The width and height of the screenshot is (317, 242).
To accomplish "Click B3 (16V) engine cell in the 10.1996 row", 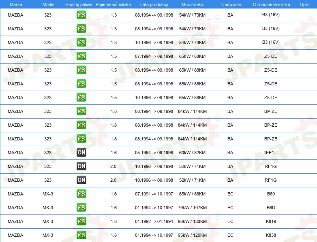I will pos(271,42).
